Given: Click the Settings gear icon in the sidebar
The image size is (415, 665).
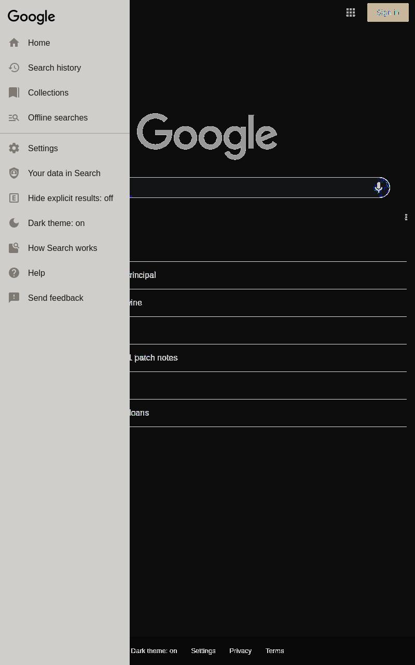Looking at the screenshot, I should coord(14,148).
